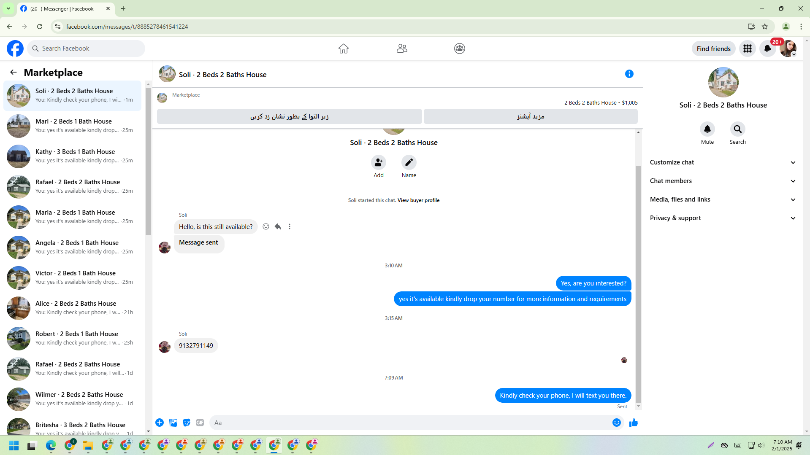React to 'Hello, is this still available?' message
Viewport: 810px width, 455px height.
tap(266, 226)
